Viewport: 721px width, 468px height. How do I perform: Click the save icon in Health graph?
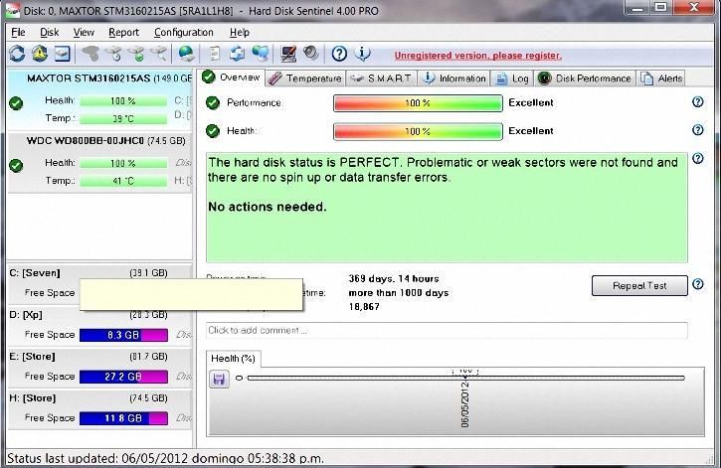point(220,378)
